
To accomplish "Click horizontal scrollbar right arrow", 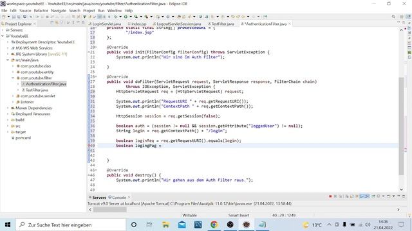I will (398, 210).
